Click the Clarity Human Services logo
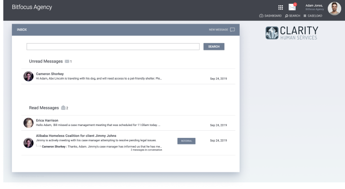The height and width of the screenshot is (189, 345). (x=292, y=33)
